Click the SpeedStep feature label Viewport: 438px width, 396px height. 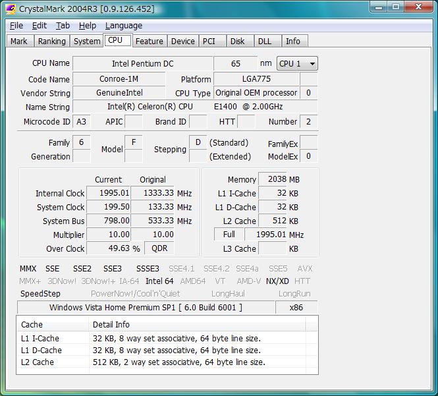[40, 293]
